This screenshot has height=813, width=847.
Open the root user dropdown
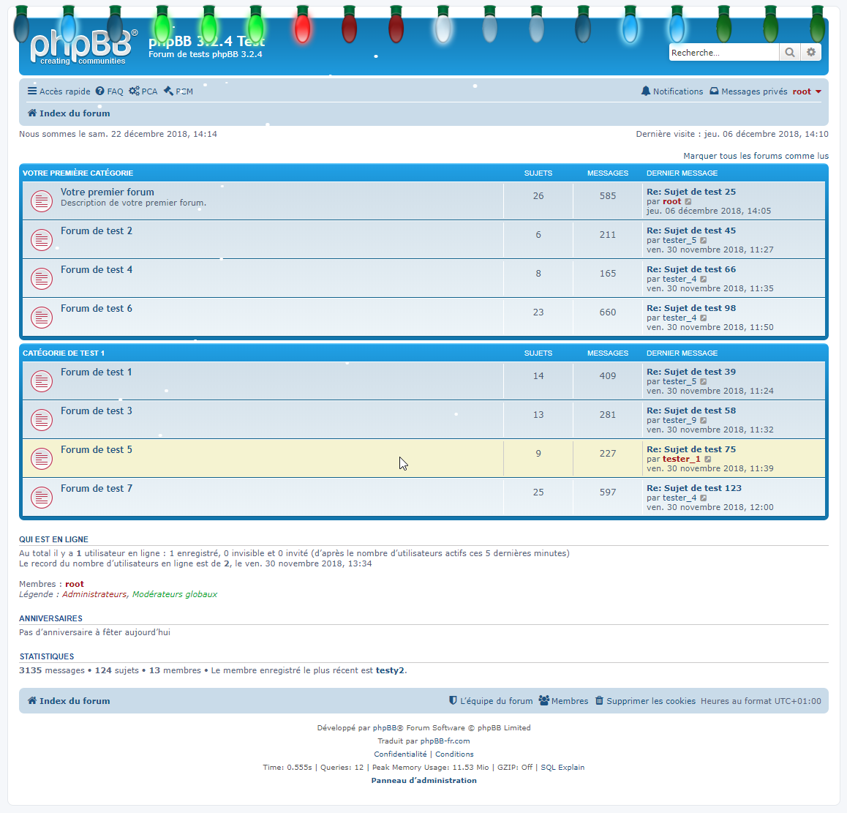click(807, 91)
